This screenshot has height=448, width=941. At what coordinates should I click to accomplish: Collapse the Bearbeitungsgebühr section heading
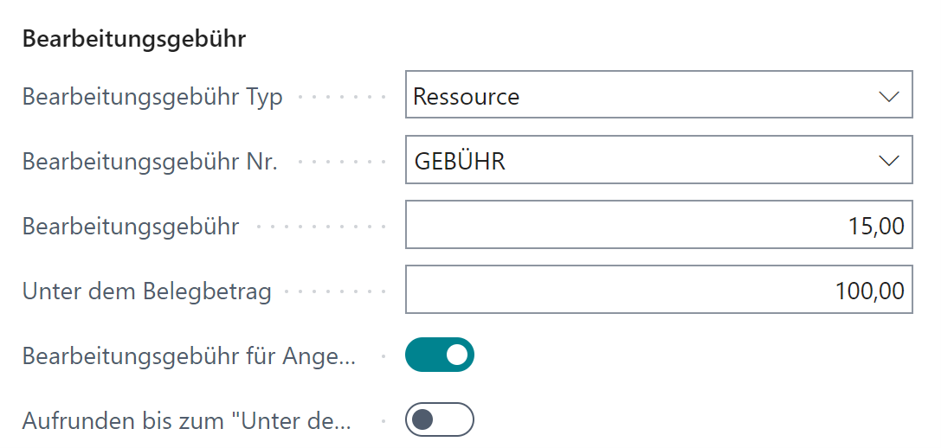134,39
